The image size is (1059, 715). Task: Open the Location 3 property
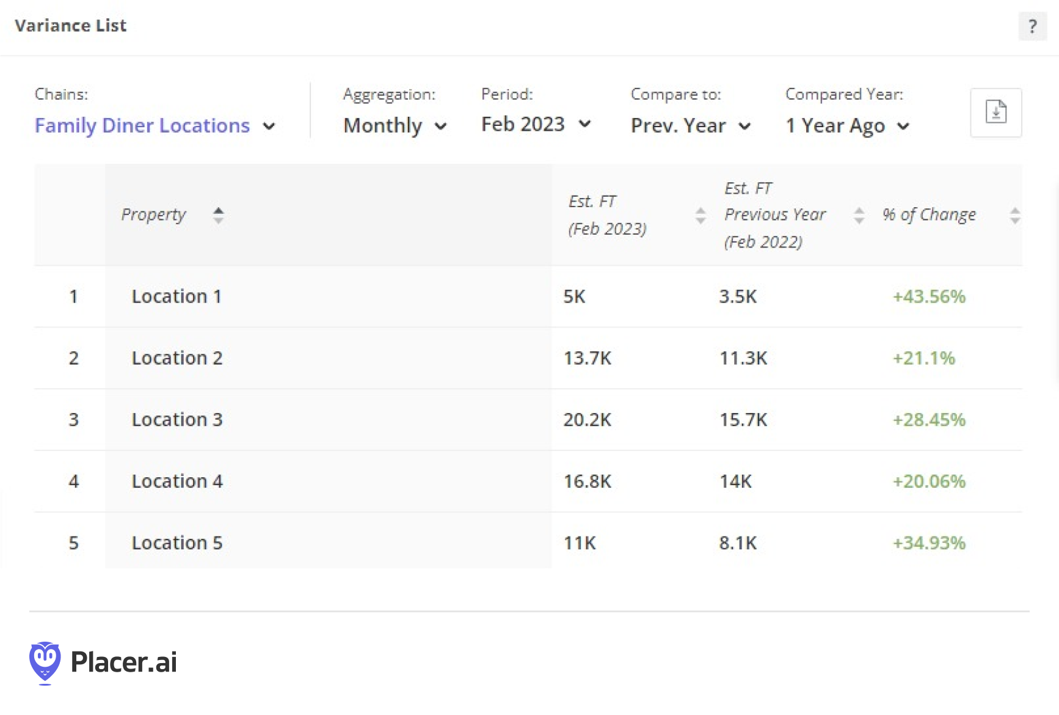[x=177, y=420]
